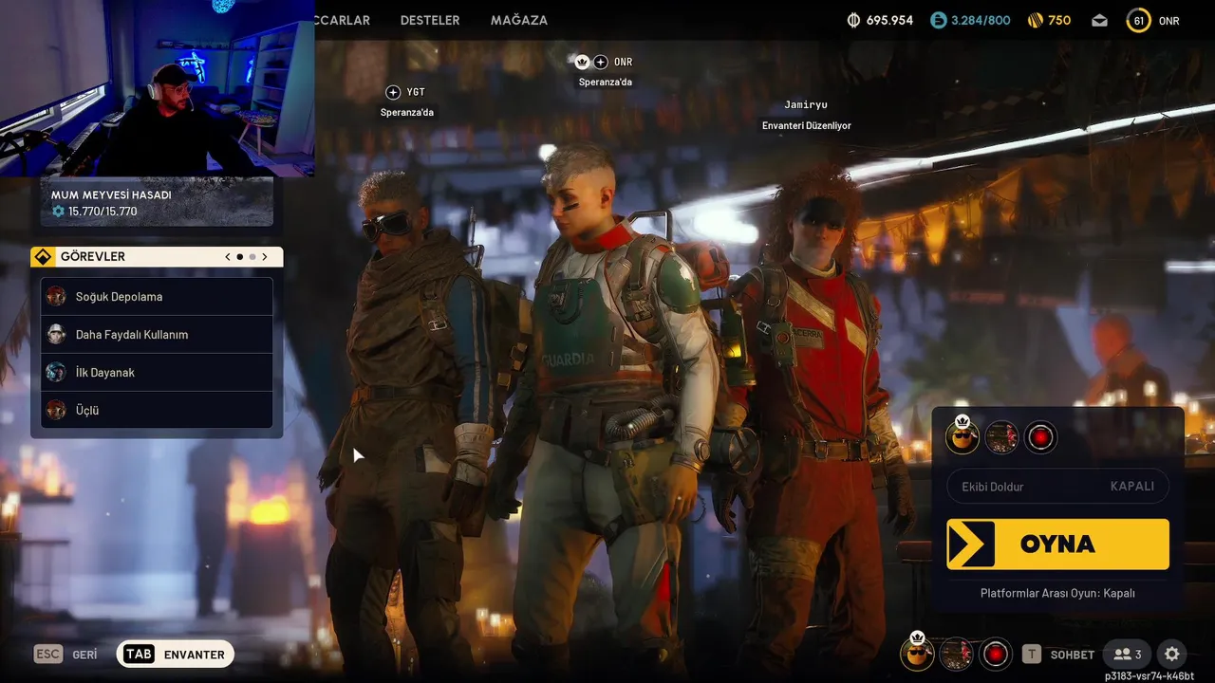Select first quests page dot
Screen dimensions: 1215x683
pyautogui.click(x=240, y=257)
